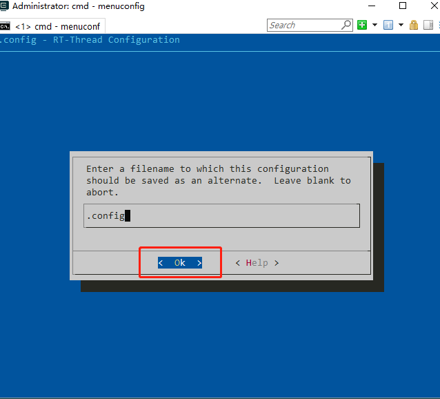Open Help in the save dialog

tap(257, 263)
